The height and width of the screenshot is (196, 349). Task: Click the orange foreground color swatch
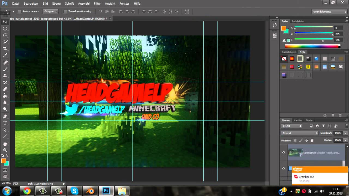coord(4,161)
